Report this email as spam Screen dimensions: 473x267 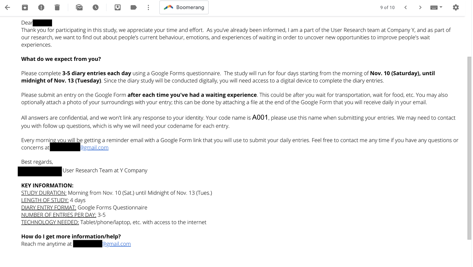(41, 7)
